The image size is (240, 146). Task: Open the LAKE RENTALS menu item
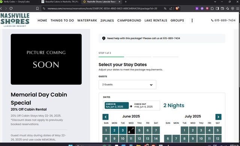[x=156, y=21]
